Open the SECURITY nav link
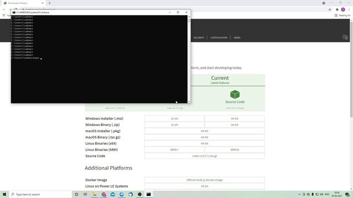The height and width of the screenshot is (198, 353). pyautogui.click(x=199, y=38)
